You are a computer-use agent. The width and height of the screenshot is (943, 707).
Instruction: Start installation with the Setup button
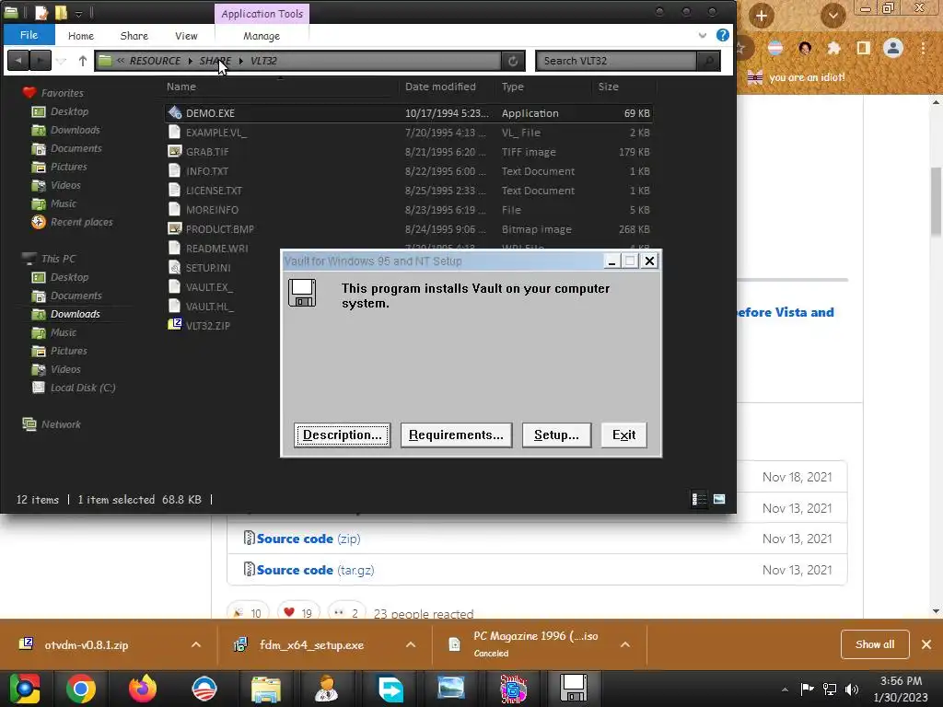click(x=556, y=435)
